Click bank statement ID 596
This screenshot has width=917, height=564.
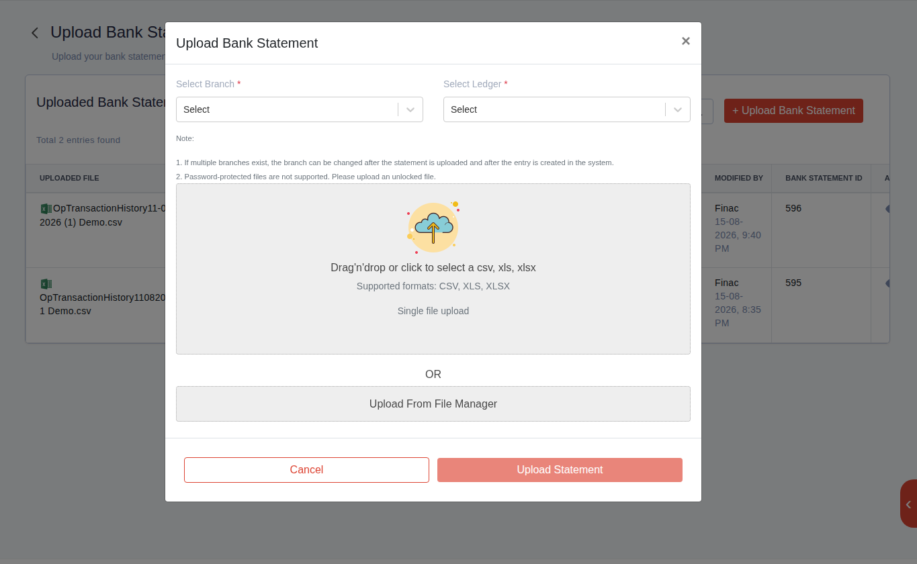point(793,208)
